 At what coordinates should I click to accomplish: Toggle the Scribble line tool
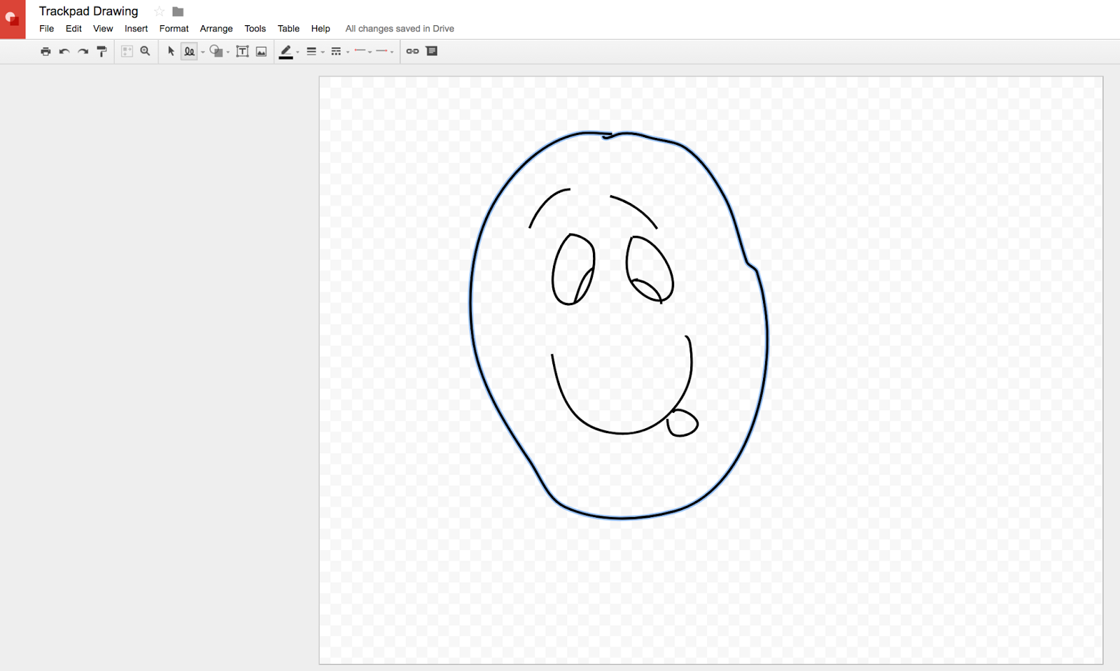pos(189,51)
